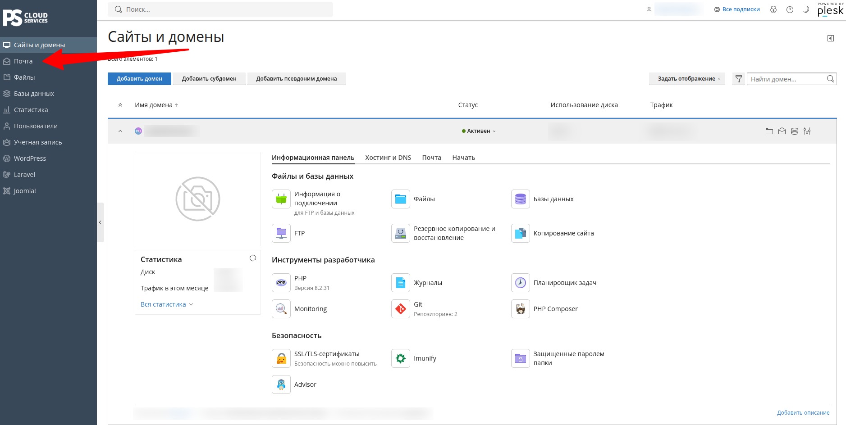This screenshot has width=846, height=425.
Task: Open the Scheduled tasks clock icon
Action: [520, 283]
